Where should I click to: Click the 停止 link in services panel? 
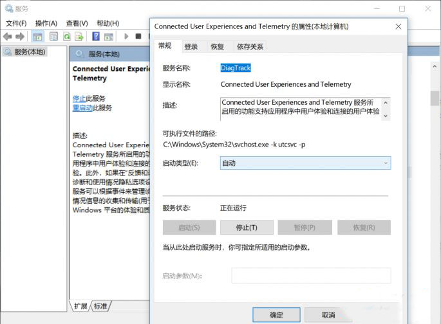tap(79, 98)
